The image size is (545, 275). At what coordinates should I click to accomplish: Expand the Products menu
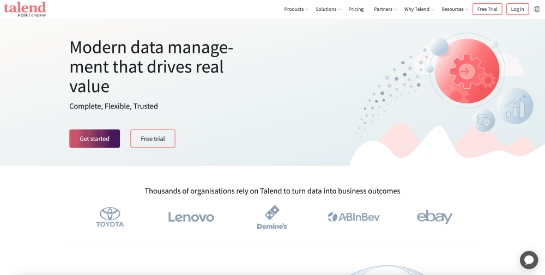click(x=296, y=9)
